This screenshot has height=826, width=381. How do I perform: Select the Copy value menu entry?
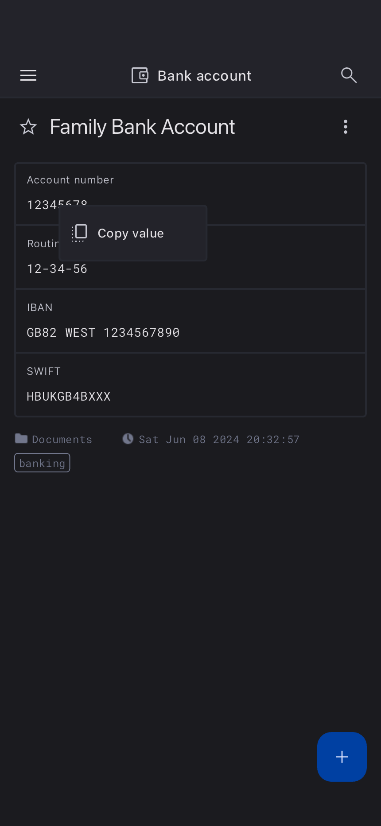[x=131, y=233]
